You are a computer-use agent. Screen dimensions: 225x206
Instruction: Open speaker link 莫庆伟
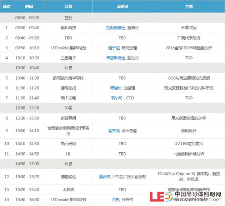[105, 177]
